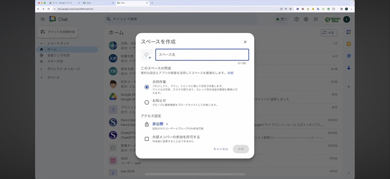390x179 pixels.
Task: Click the Google Chat logo
Action: (53, 19)
